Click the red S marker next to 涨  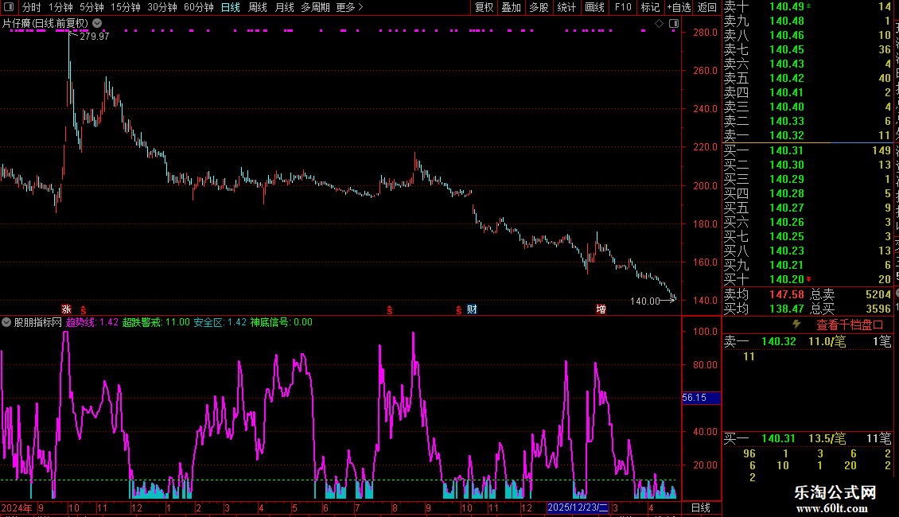(x=83, y=309)
